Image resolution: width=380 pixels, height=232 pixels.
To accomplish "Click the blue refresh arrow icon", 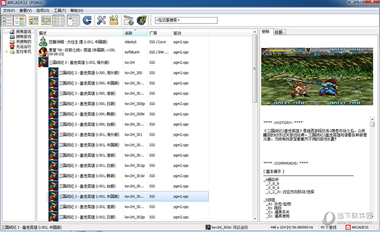I will tap(87, 20).
